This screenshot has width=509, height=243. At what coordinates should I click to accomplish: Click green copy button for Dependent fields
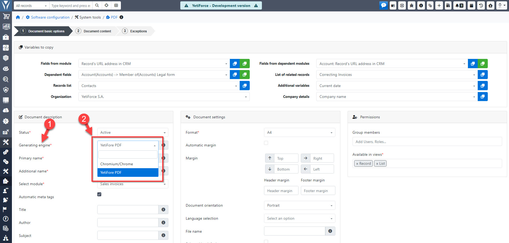pos(244,75)
